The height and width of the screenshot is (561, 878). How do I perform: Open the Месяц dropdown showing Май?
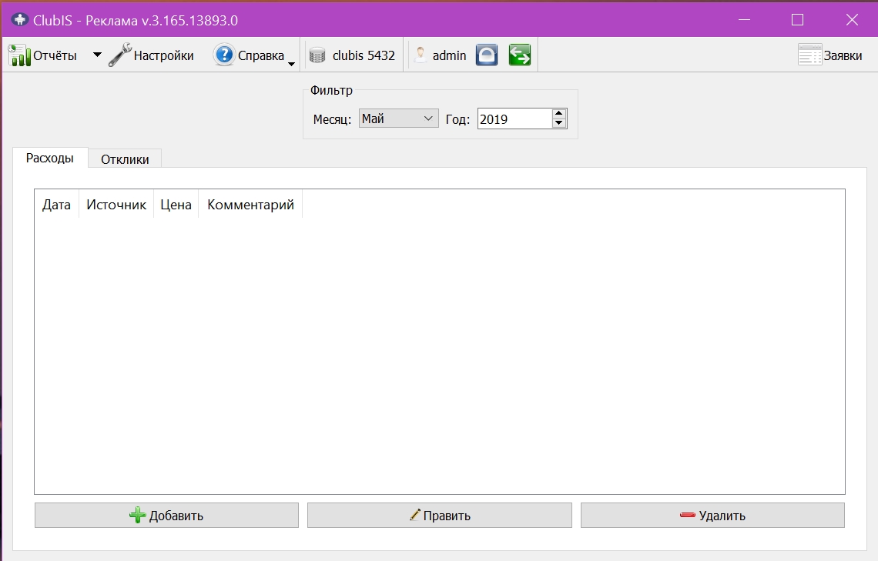click(399, 119)
